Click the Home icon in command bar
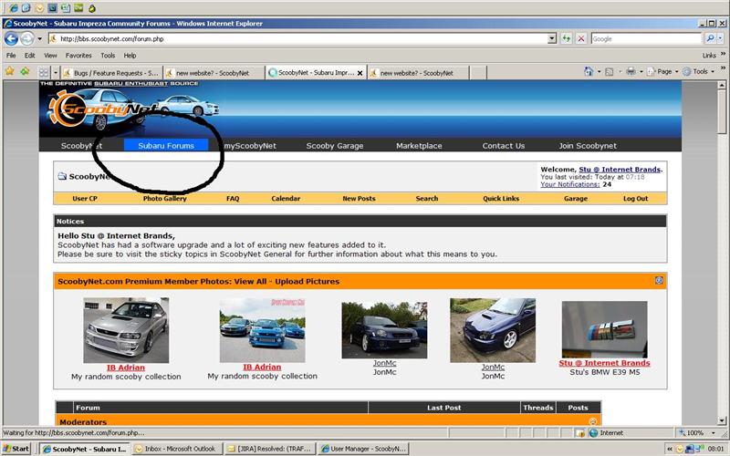730x456 pixels. (x=589, y=71)
